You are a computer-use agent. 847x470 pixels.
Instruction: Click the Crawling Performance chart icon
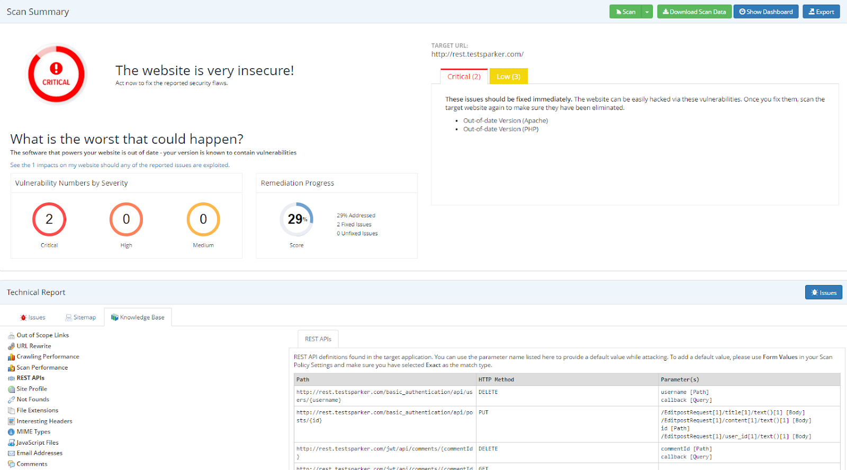(11, 357)
